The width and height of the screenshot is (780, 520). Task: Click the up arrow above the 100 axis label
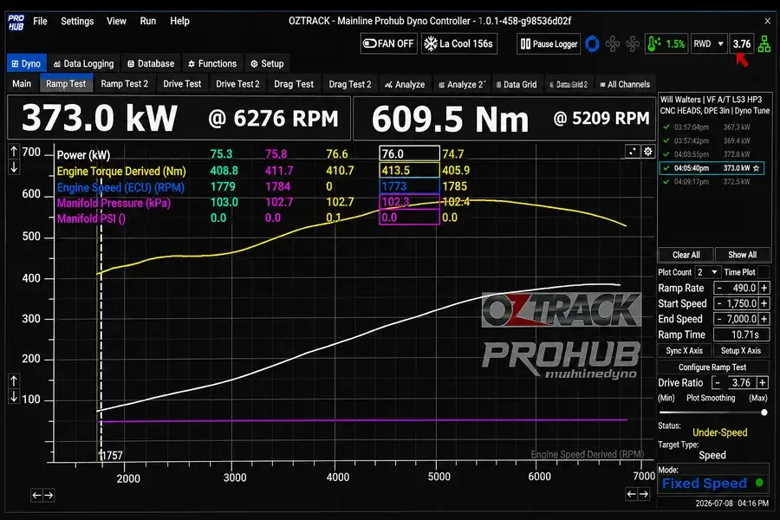(x=14, y=381)
